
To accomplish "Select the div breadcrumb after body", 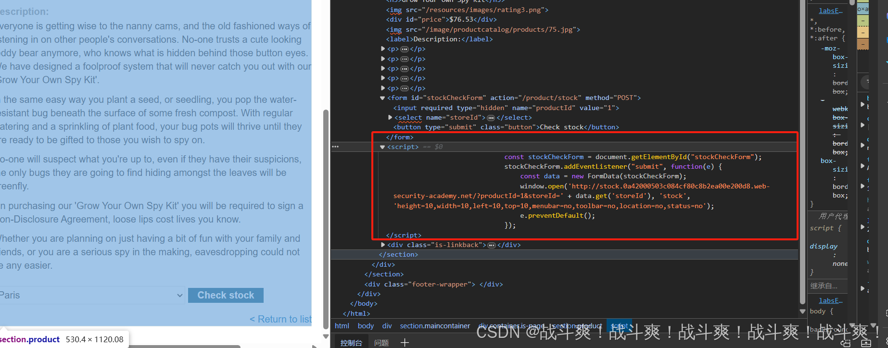I will [387, 326].
